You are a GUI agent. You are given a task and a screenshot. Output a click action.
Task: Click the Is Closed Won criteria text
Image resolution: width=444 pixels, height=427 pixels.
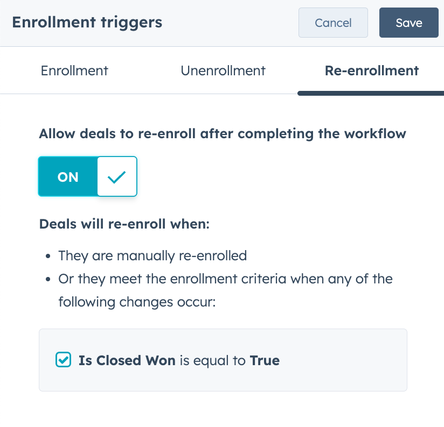[127, 360]
